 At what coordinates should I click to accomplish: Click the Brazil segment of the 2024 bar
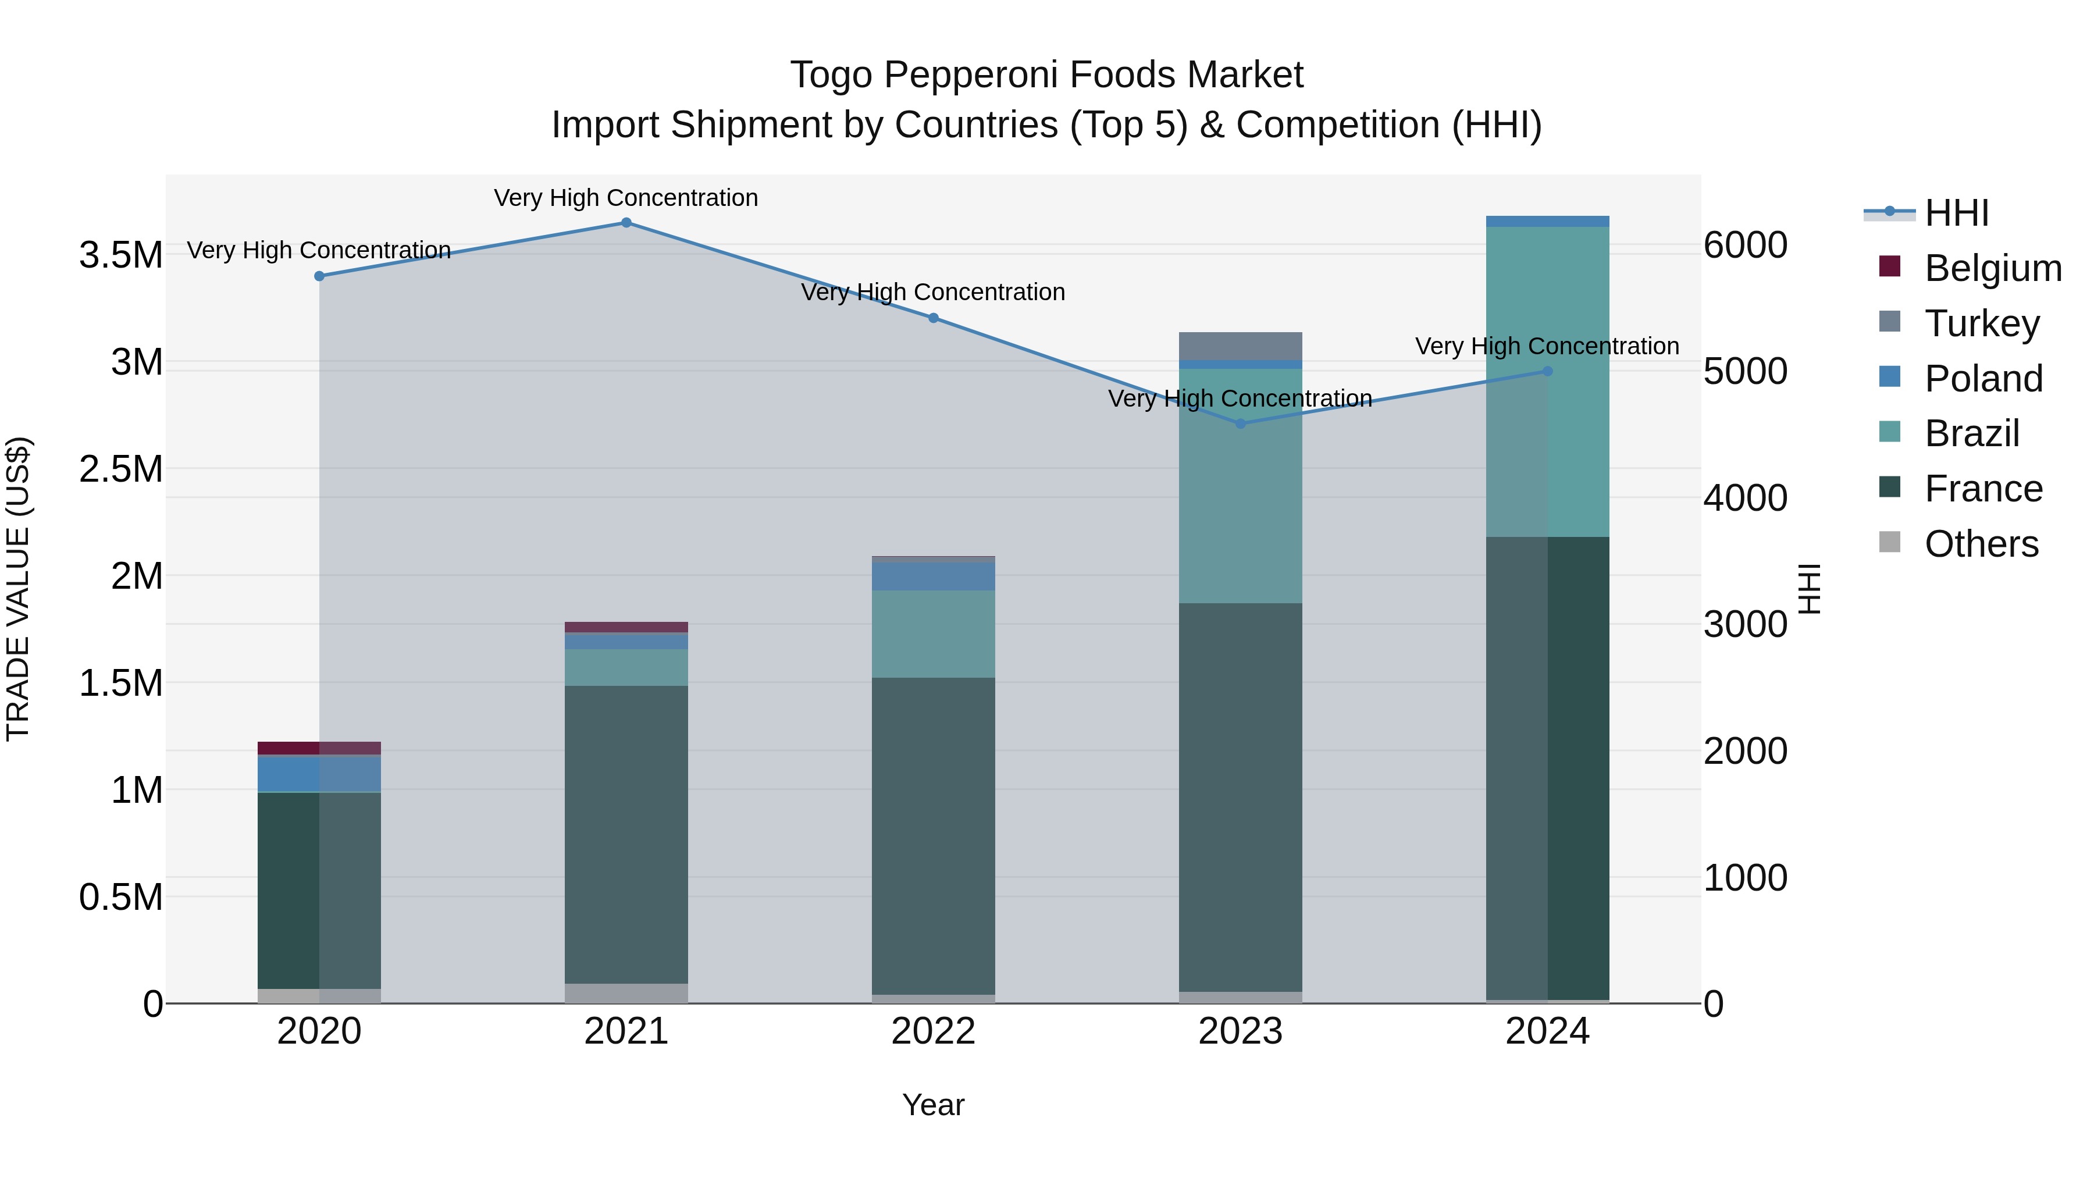point(1548,382)
